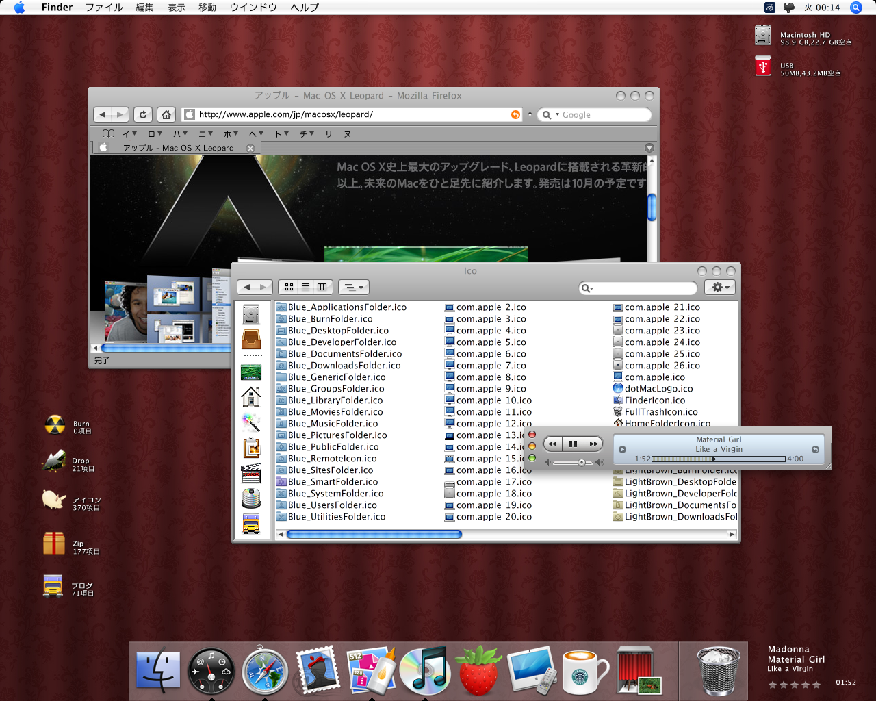Go forward in Ico Finder window
Screen dimensions: 876x701
click(263, 287)
